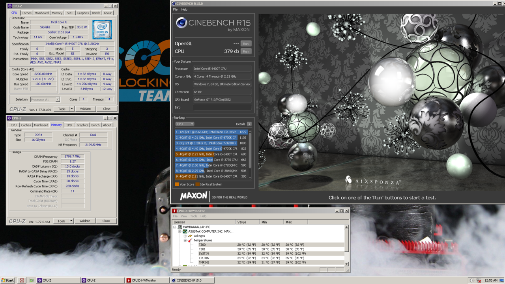Select ranking entry Core i7-6700K 1102
The width and height of the screenshot is (505, 284).
[x=211, y=138]
